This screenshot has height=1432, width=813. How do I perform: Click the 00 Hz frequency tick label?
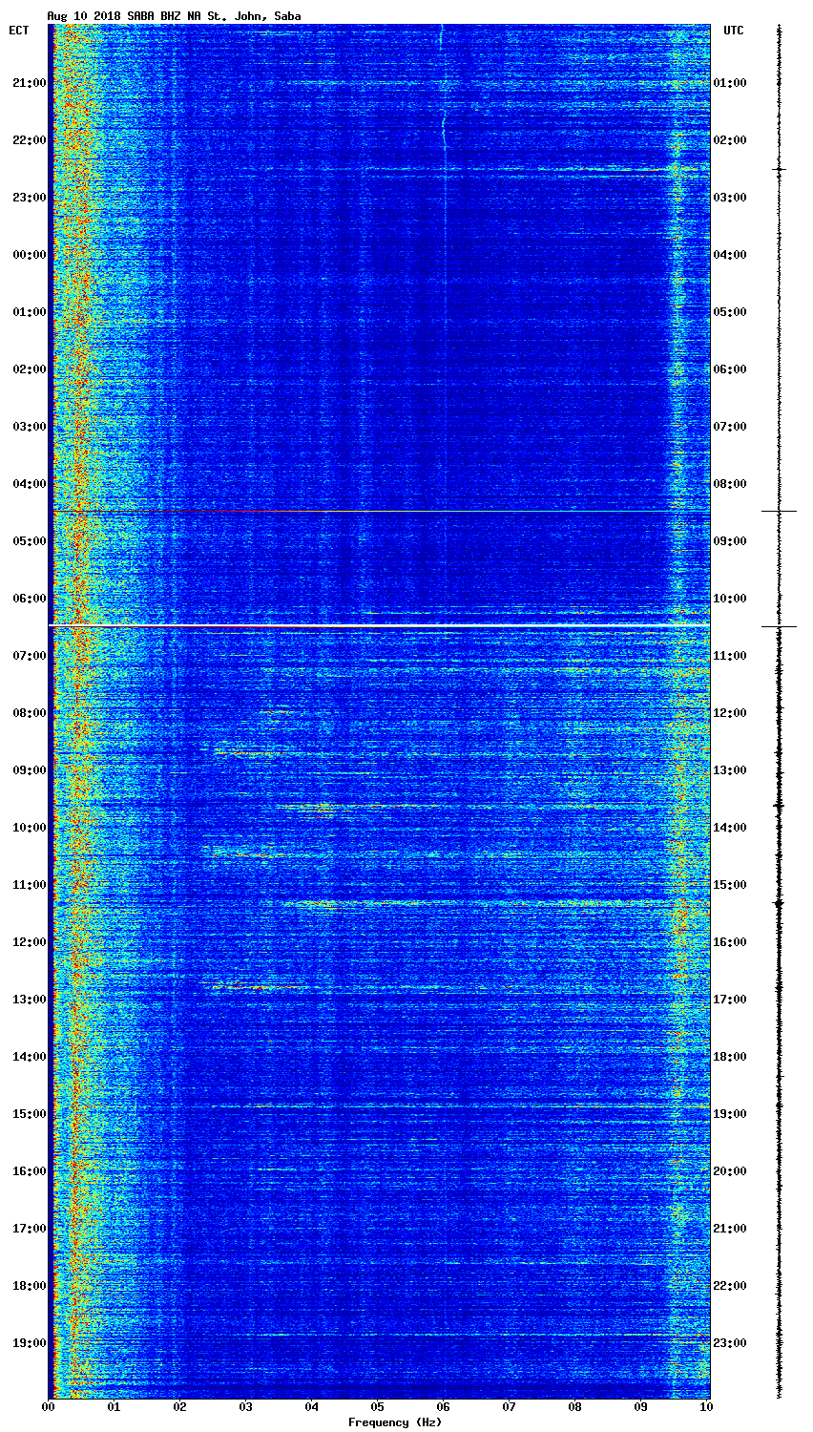point(49,1407)
